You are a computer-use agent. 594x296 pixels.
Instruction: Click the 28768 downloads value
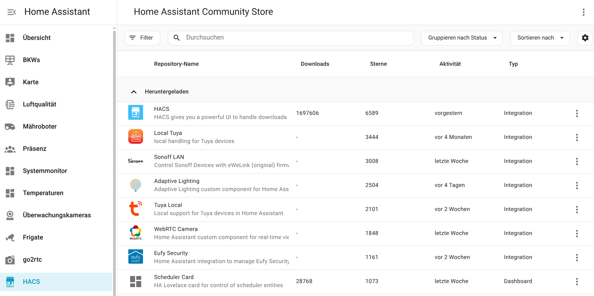(x=304, y=281)
